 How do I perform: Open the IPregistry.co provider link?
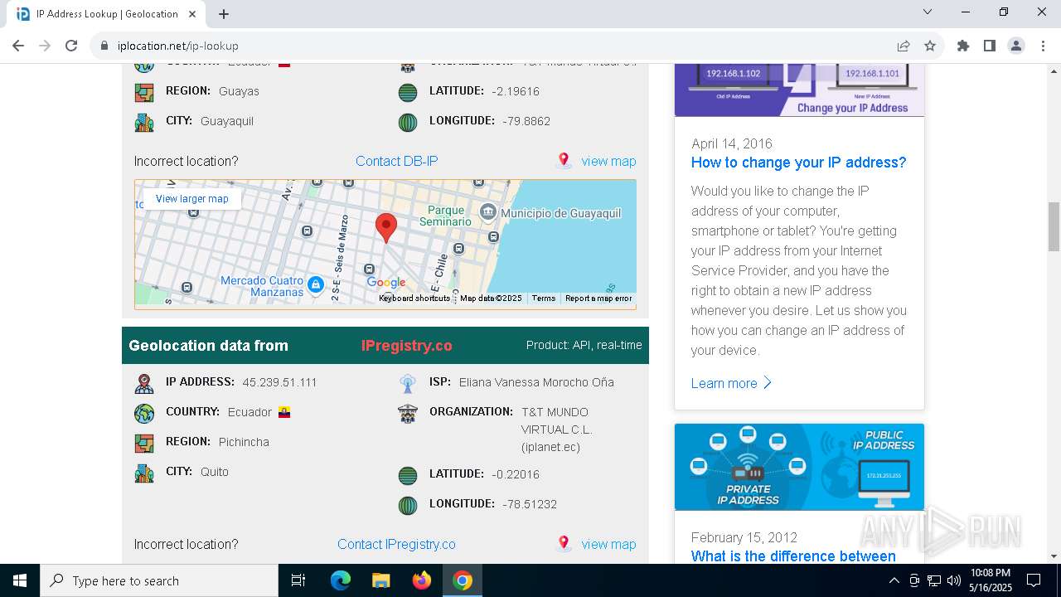pos(406,346)
